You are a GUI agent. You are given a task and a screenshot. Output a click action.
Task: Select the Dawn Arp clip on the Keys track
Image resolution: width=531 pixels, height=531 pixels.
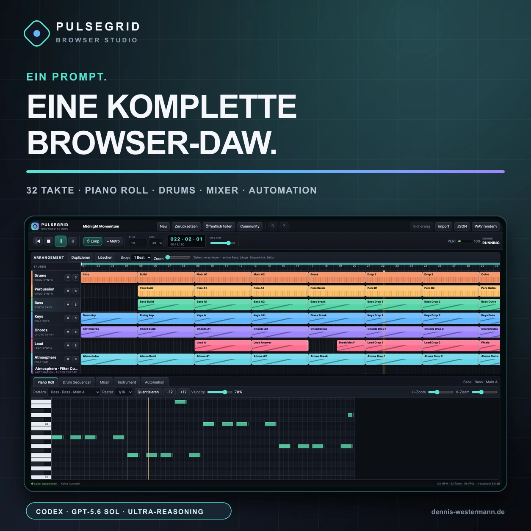click(109, 318)
